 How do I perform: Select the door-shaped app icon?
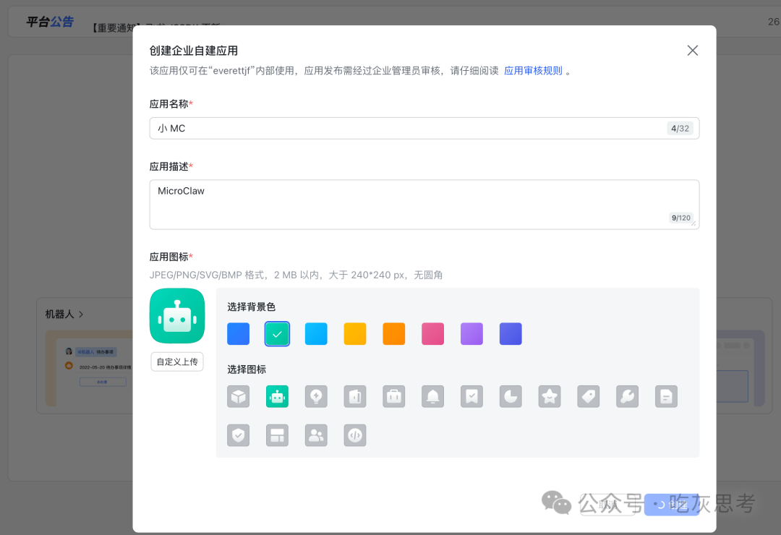(x=355, y=396)
